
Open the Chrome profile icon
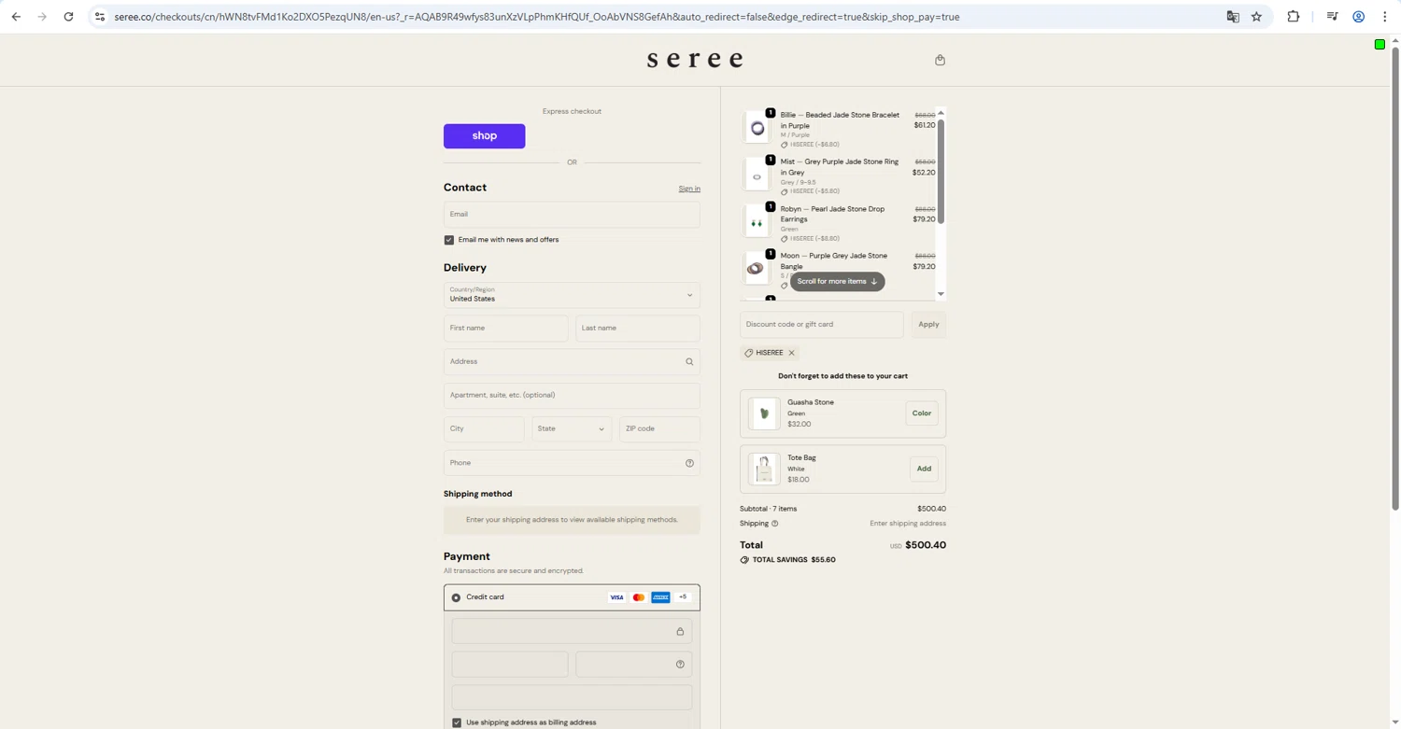[x=1359, y=17]
